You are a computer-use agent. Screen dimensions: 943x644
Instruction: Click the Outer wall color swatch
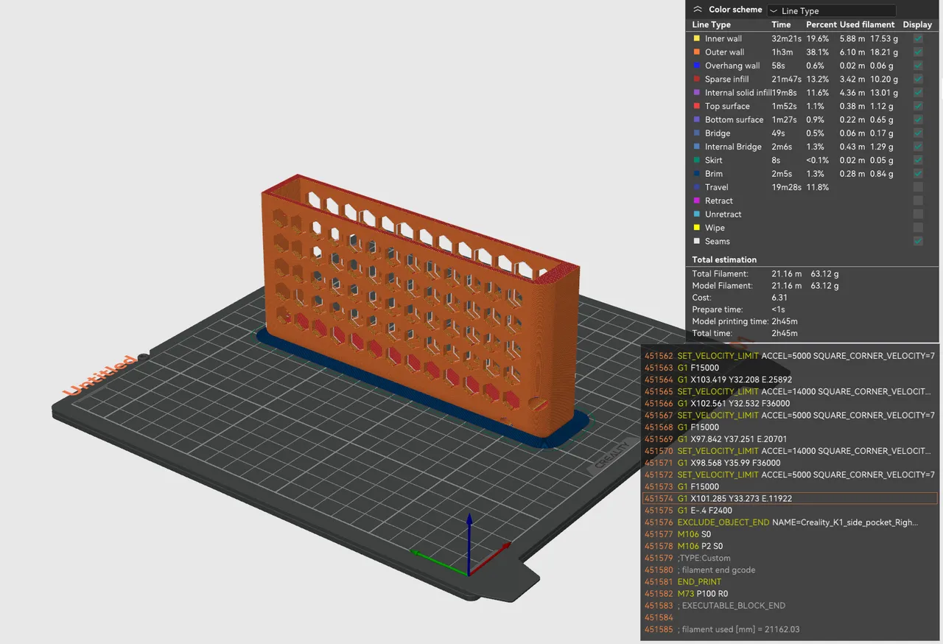pyautogui.click(x=695, y=52)
